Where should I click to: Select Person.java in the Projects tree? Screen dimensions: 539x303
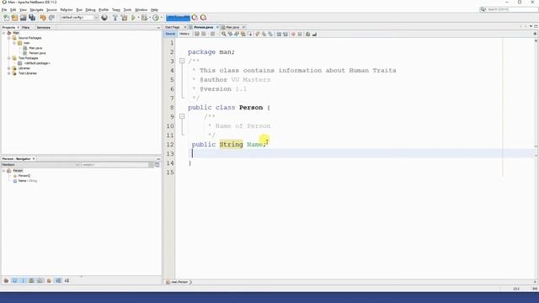pyautogui.click(x=37, y=53)
